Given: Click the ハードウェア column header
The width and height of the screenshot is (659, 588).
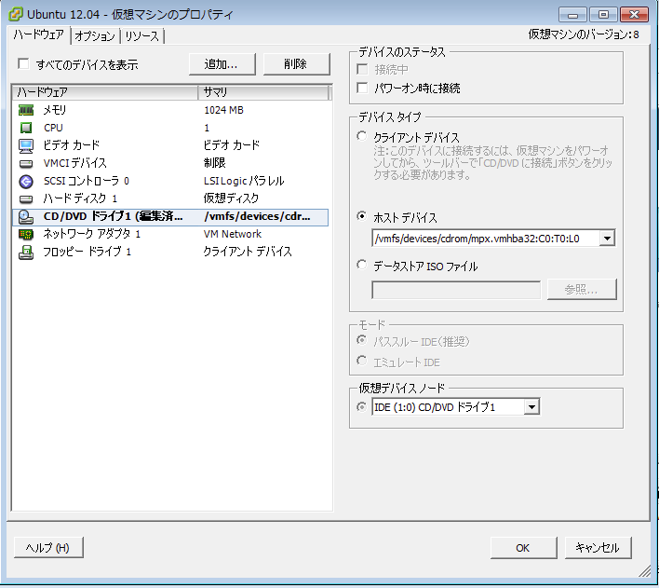Looking at the screenshot, I should (105, 92).
